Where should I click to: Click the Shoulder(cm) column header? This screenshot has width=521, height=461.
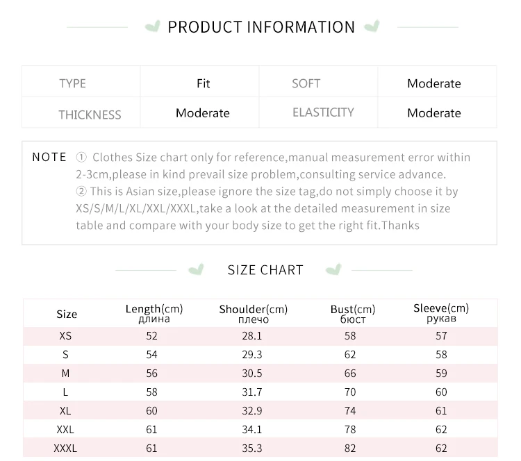pos(253,314)
